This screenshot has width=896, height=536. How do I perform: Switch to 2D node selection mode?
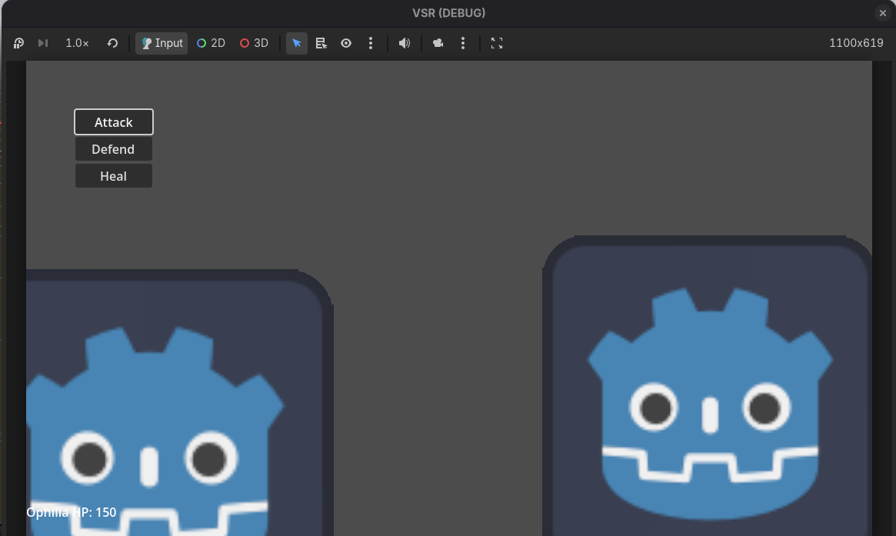coord(211,43)
